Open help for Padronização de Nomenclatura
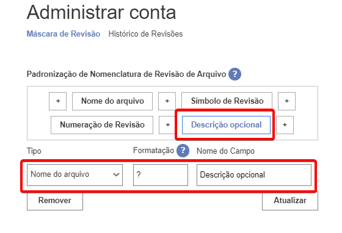Image resolution: width=342 pixels, height=233 pixels. coord(235,74)
